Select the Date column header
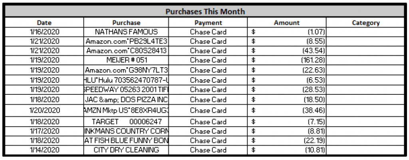This screenshot has height=160, width=409. 44,23
